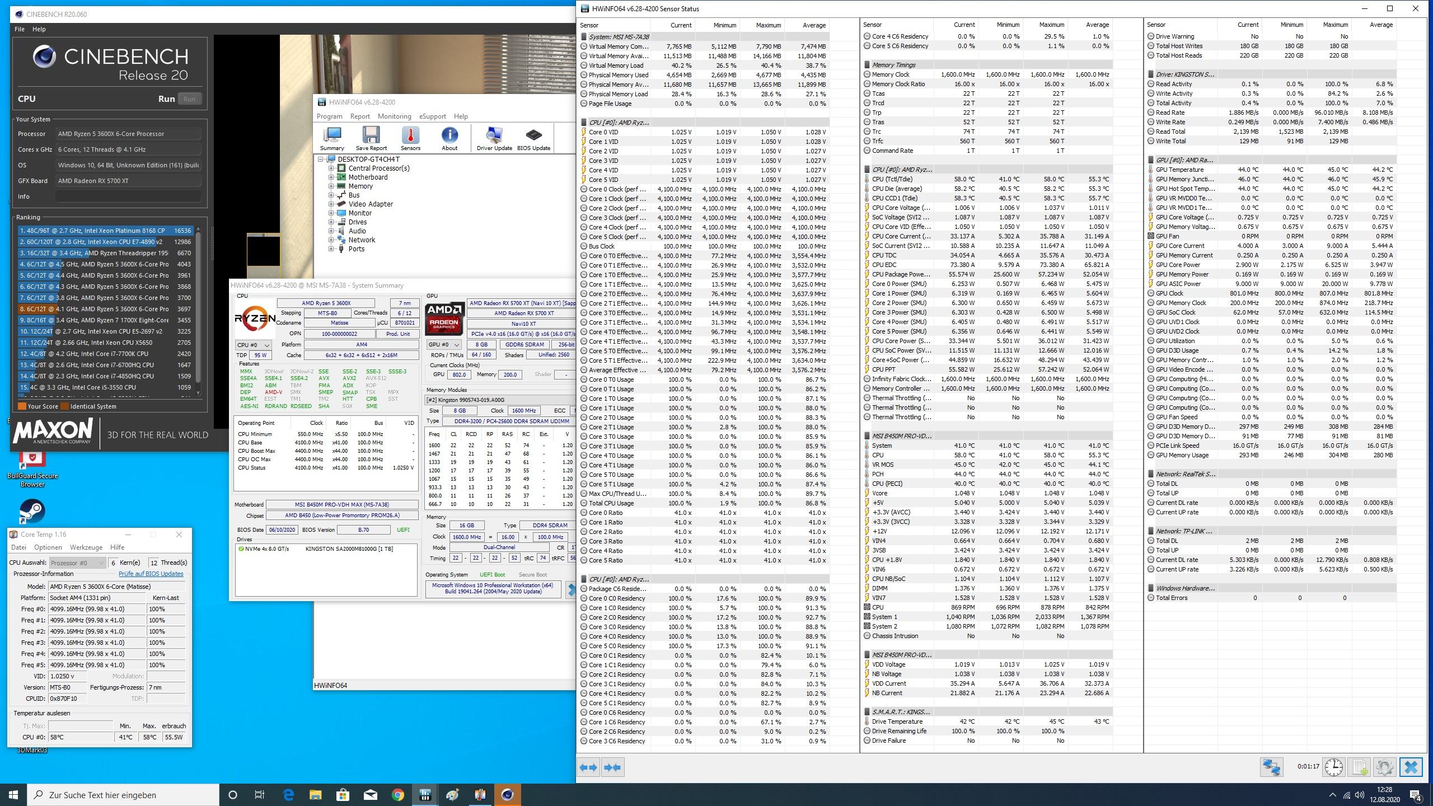Image resolution: width=1433 pixels, height=806 pixels.
Task: Click the Maximum column header in first sensor panel
Action: tap(762, 25)
